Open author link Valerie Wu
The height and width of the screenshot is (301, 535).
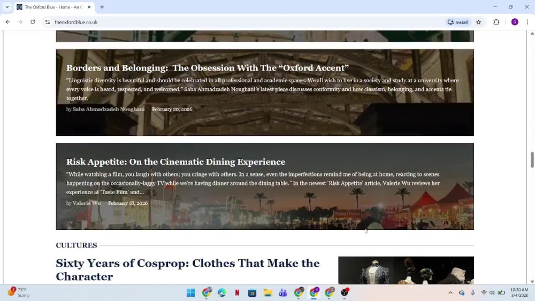(87, 203)
